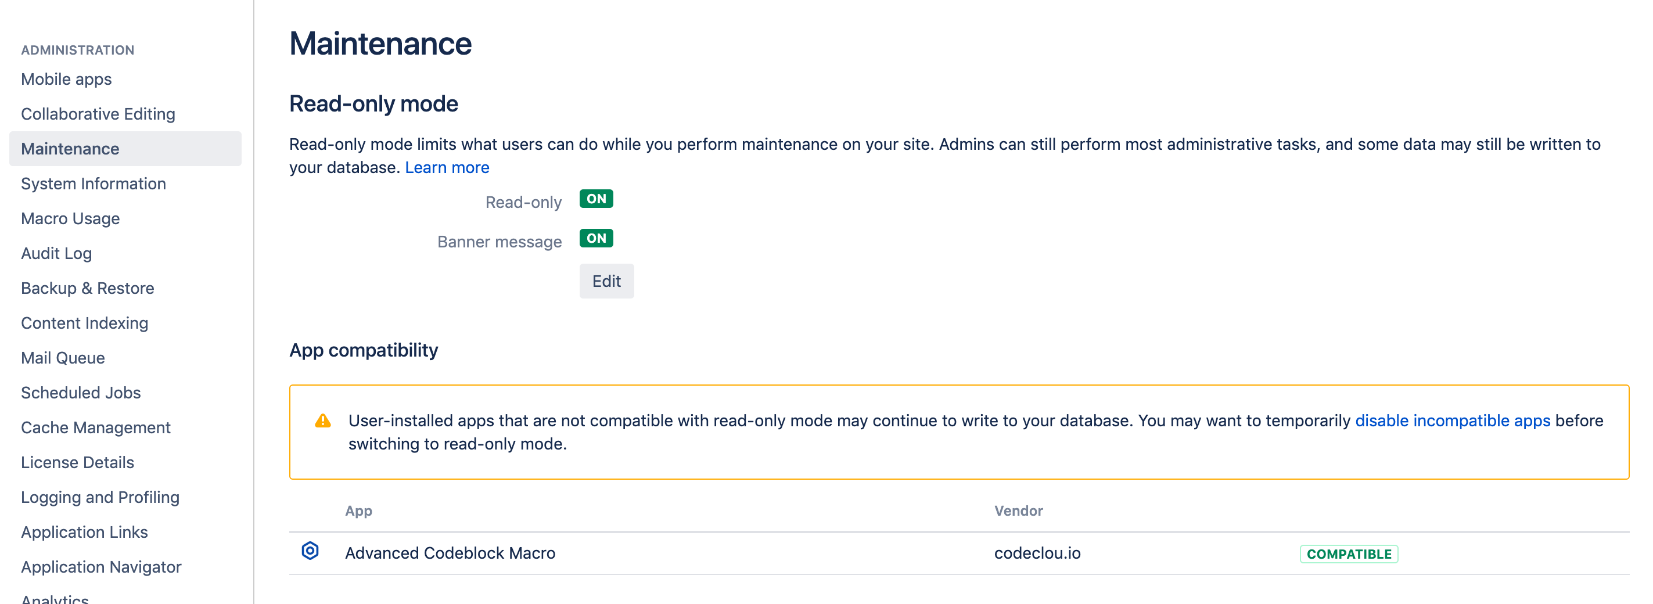Viewport: 1653px width, 604px height.
Task: Open Content Indexing
Action: (84, 322)
